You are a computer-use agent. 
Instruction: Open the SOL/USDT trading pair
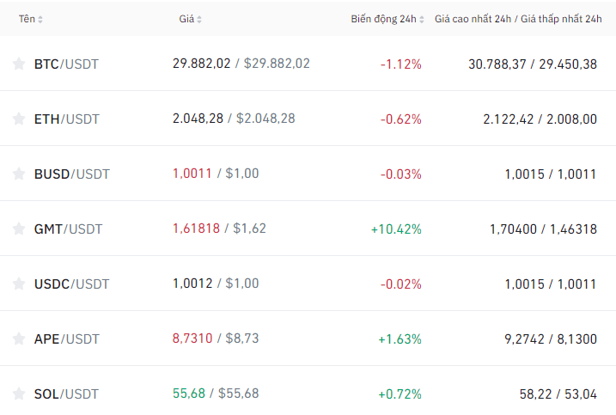66,394
